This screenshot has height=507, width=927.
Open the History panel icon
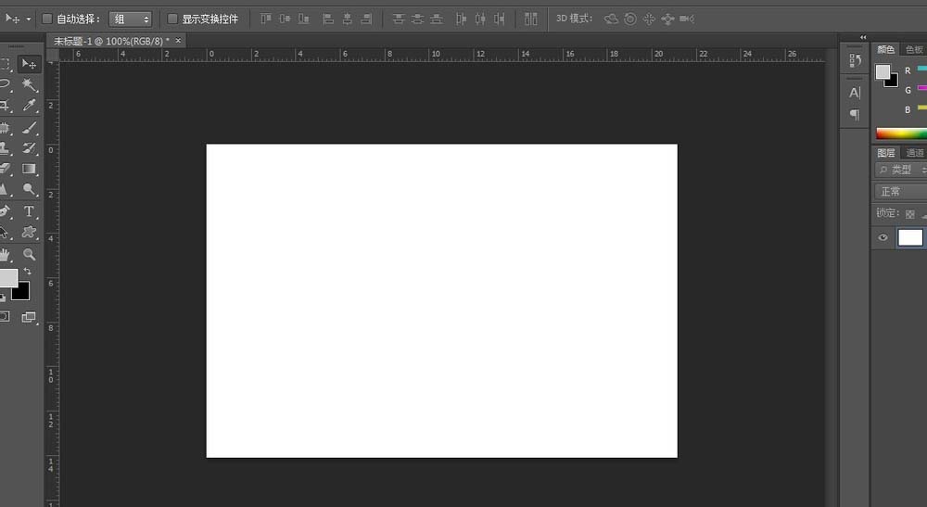click(x=855, y=60)
